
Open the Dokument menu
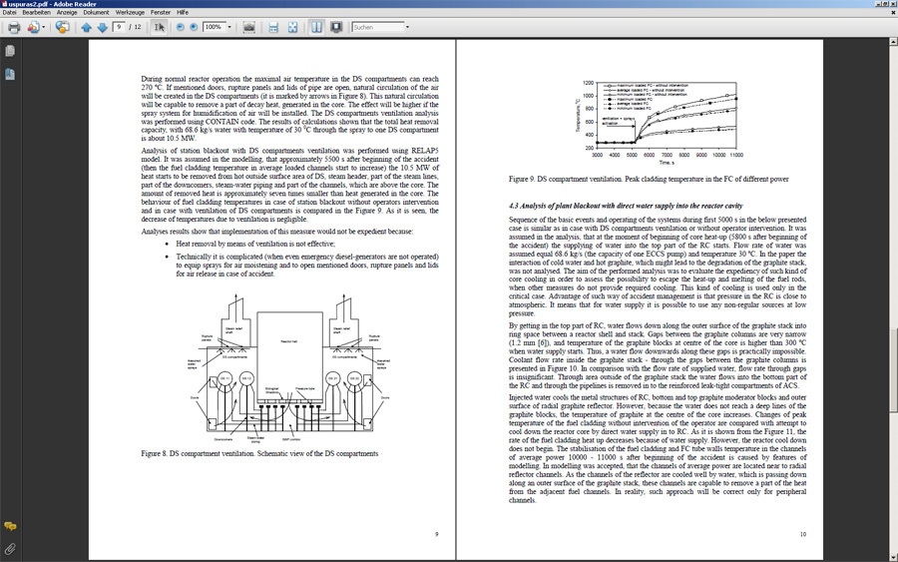pyautogui.click(x=96, y=12)
